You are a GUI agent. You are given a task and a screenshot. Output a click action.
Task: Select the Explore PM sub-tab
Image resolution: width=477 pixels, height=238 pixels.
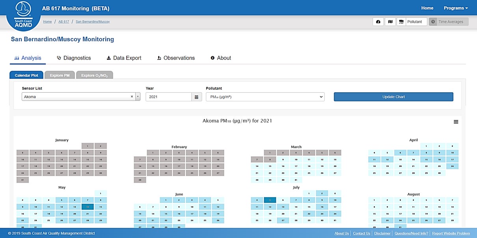(60, 75)
